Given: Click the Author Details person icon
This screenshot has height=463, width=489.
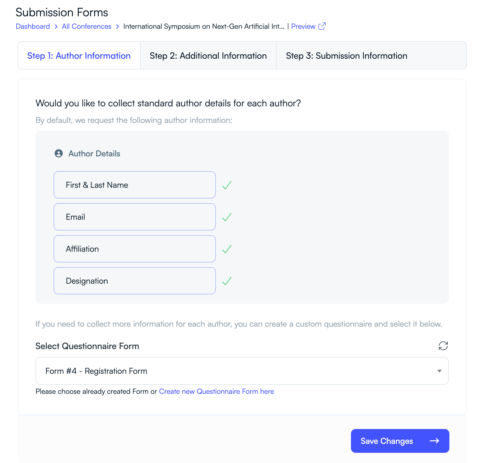Looking at the screenshot, I should pyautogui.click(x=58, y=153).
